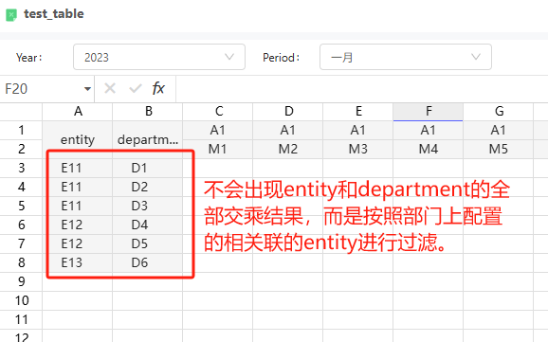Click the entity header cell
The height and width of the screenshot is (342, 548).
pos(78,139)
